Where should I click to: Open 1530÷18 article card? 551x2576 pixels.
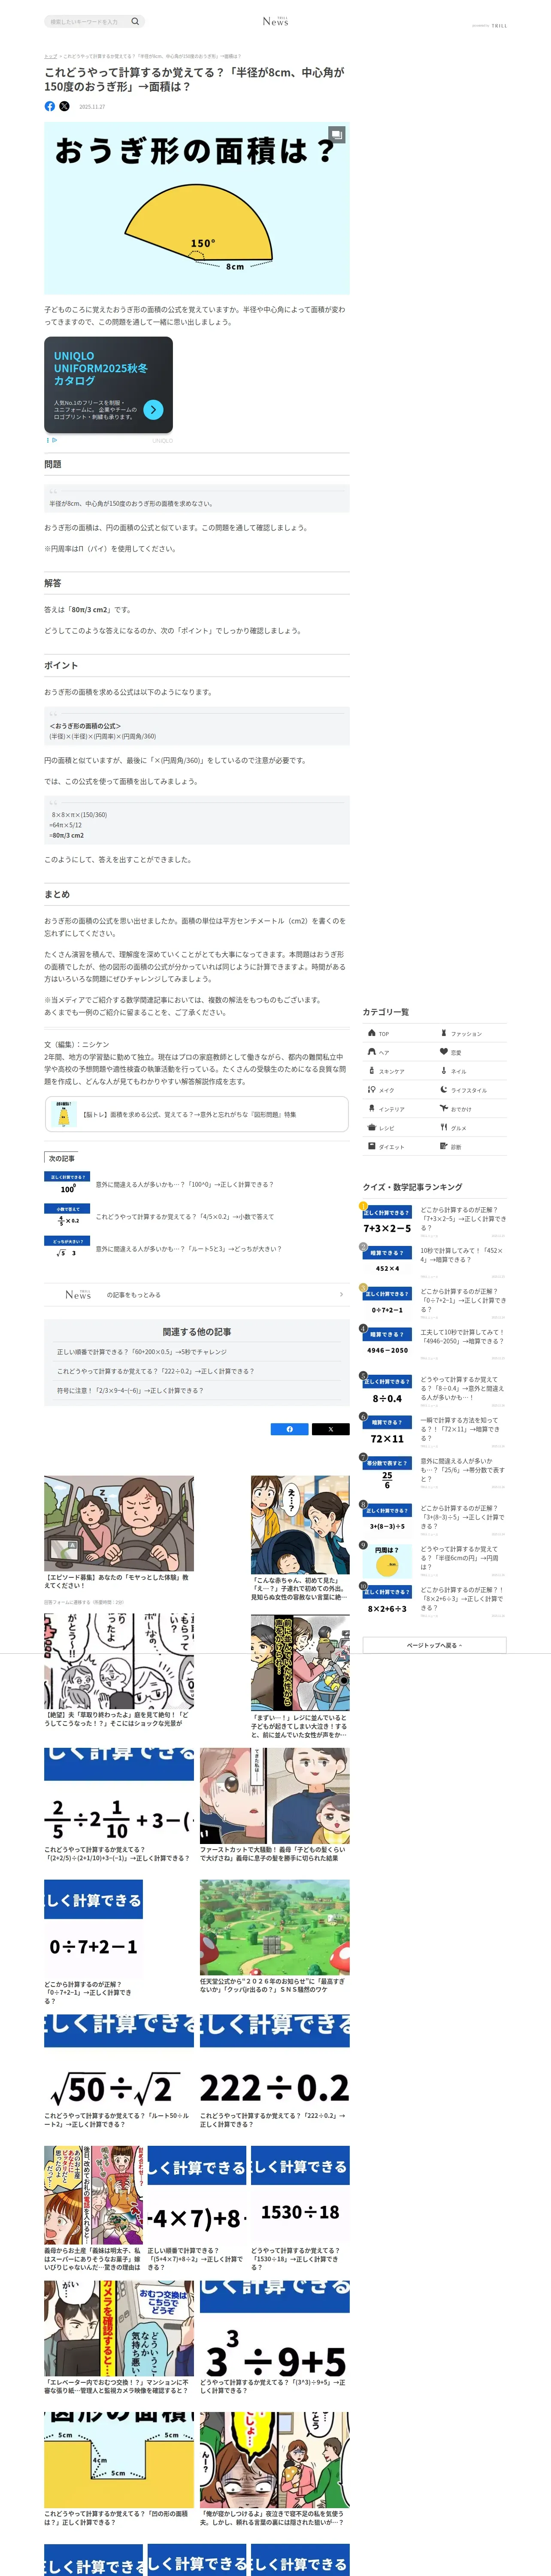point(300,2208)
